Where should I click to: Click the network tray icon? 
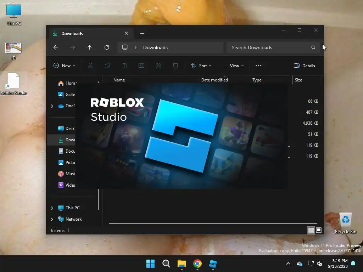(311, 263)
